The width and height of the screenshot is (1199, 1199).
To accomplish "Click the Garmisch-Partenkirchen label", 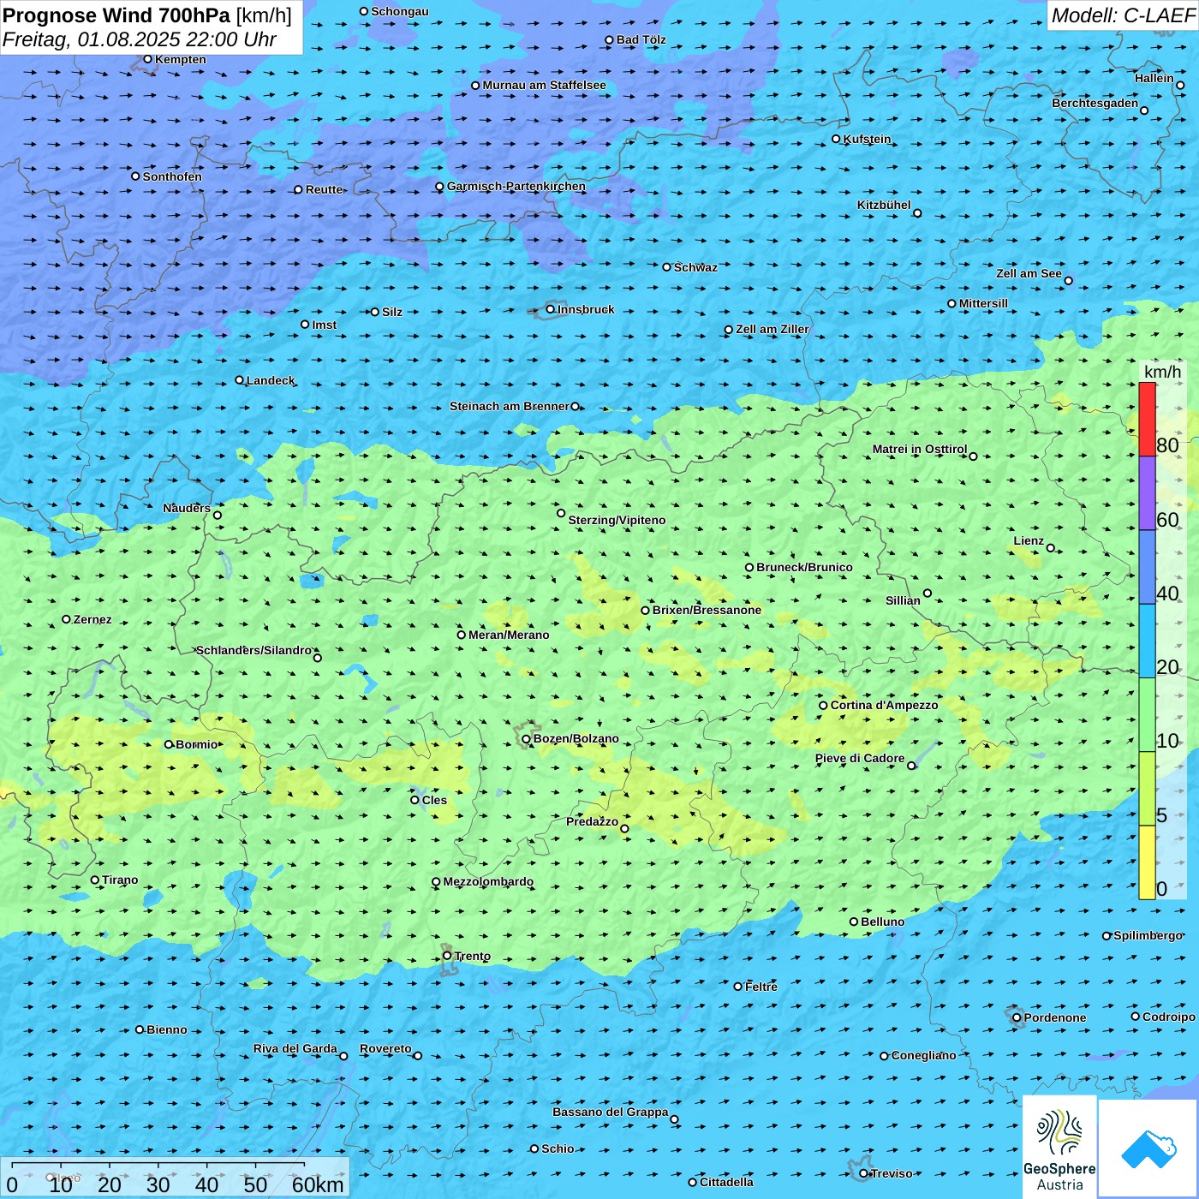I will (x=516, y=186).
